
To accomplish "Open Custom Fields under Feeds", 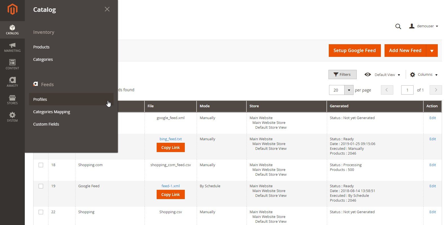I will coord(46,124).
